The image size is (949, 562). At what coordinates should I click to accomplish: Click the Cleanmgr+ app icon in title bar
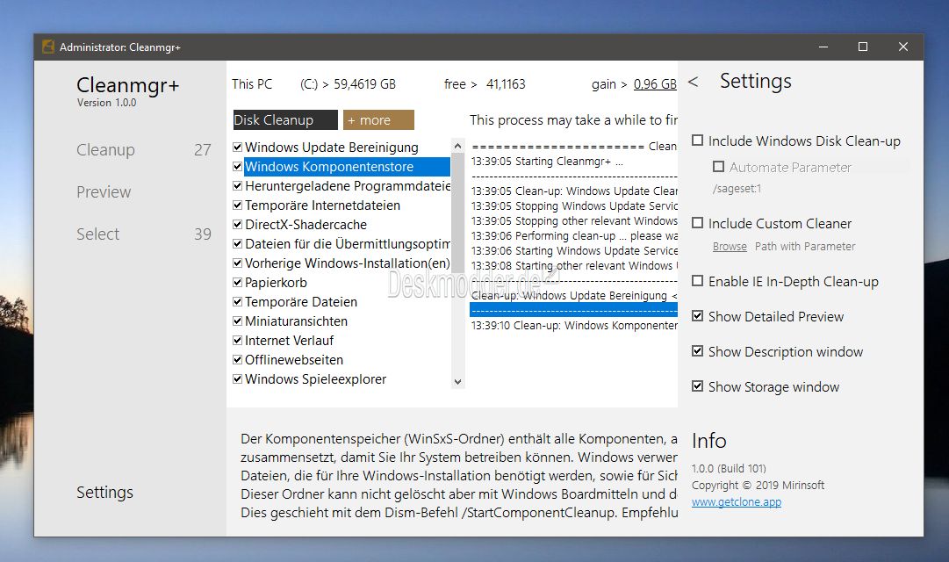(48, 47)
